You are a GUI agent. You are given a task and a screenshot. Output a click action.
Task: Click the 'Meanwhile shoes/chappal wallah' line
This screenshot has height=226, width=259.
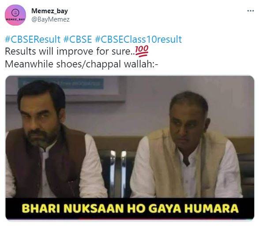point(82,64)
